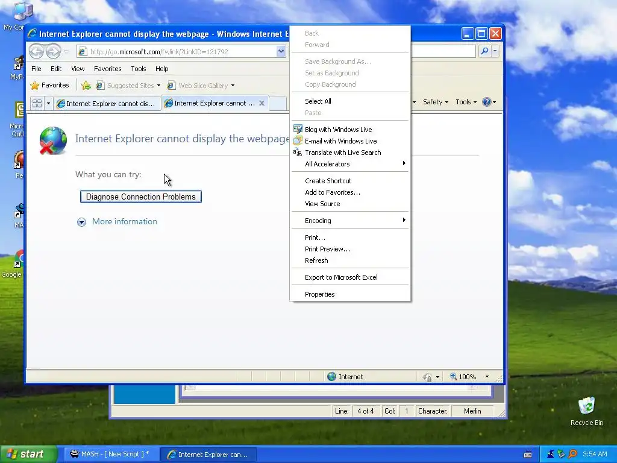The image size is (617, 463).
Task: Close the active tab with X
Action: coord(262,103)
